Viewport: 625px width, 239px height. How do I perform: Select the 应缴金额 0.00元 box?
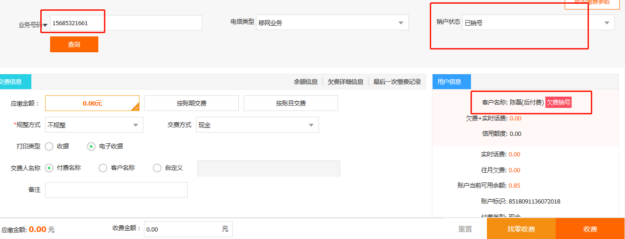point(92,103)
